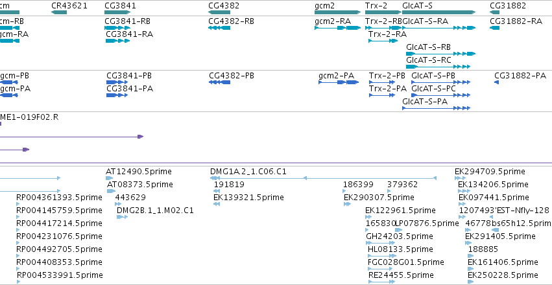
Task: Select the CG3841-PB protein feature
Action: [117, 82]
